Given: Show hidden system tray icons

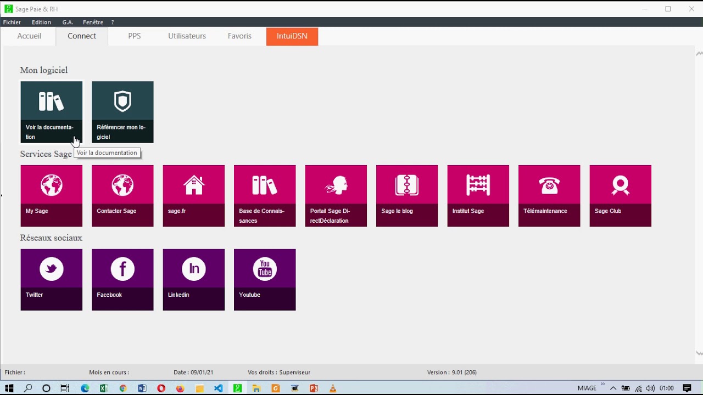Looking at the screenshot, I should 613,388.
